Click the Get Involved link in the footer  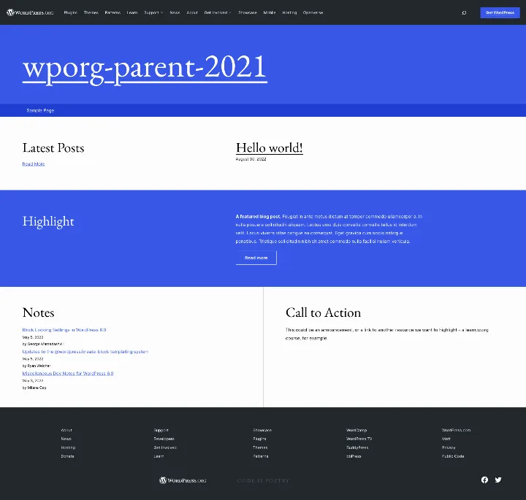pyautogui.click(x=165, y=447)
